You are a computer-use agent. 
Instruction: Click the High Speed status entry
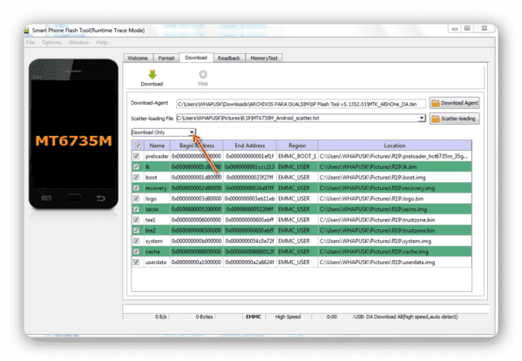point(288,317)
